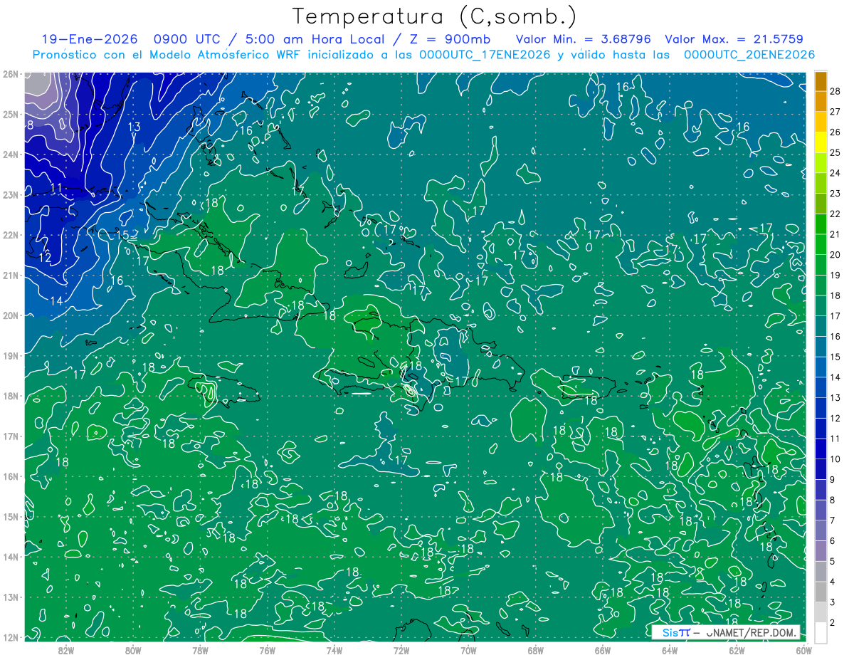854x660 pixels.
Task: Click the "76W" longitude axis label
Action: pyautogui.click(x=267, y=650)
